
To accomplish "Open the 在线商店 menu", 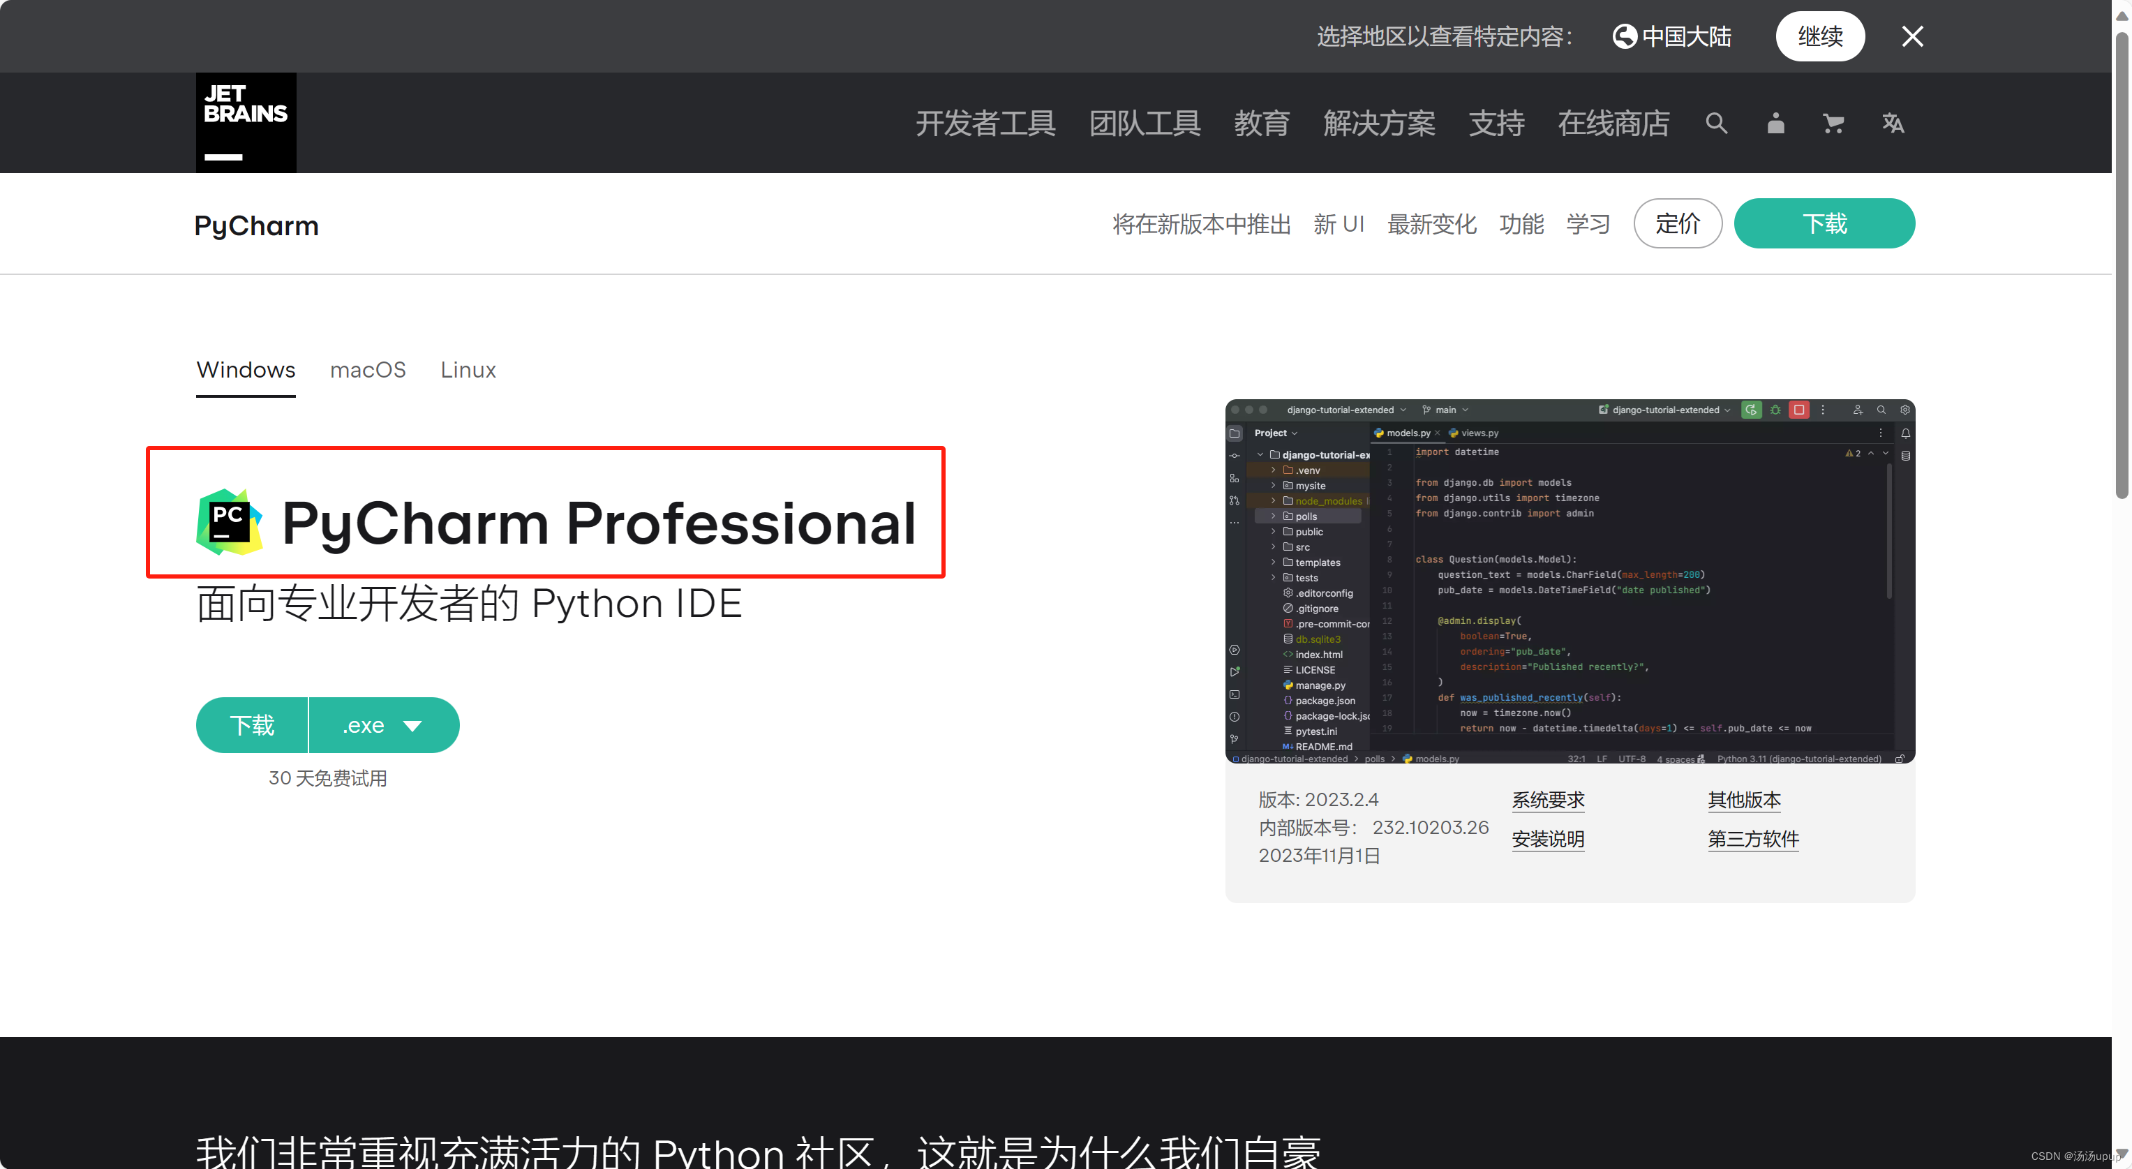I will 1613,123.
